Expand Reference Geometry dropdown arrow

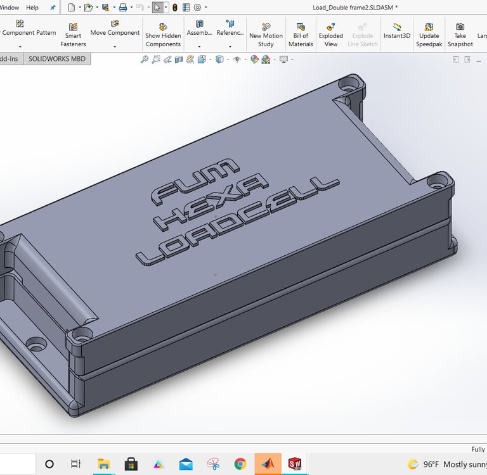pyautogui.click(x=230, y=47)
